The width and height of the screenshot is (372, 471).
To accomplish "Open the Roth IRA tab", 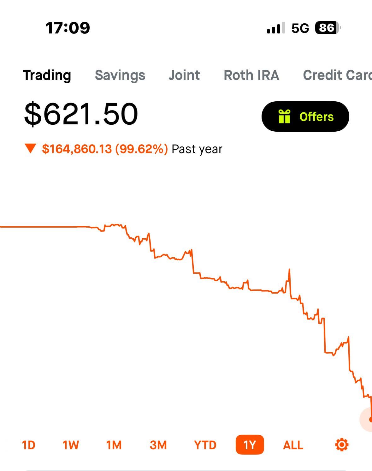I will coord(251,75).
